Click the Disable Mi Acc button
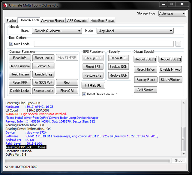Viewport: 192px width, 175px height. pos(170,69)
